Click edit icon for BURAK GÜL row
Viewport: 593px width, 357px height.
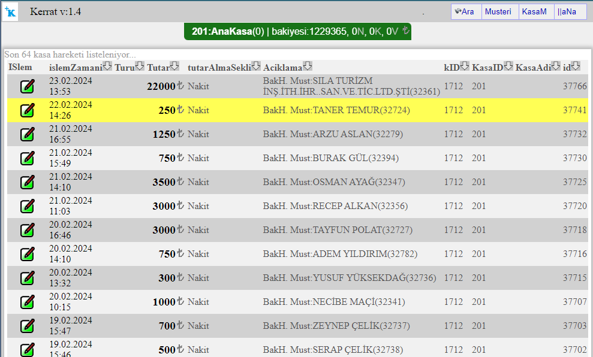pos(27,158)
